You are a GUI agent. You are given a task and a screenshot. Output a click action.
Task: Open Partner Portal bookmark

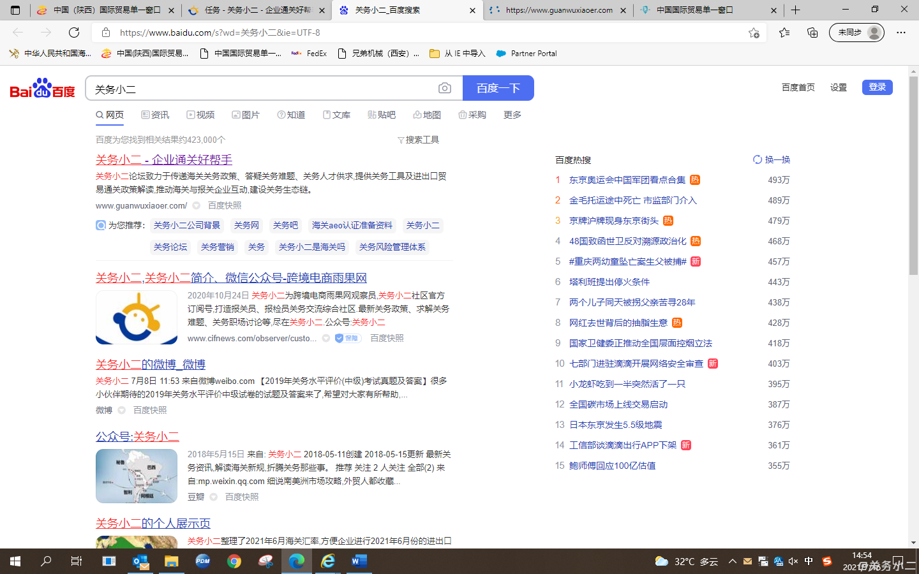(527, 54)
